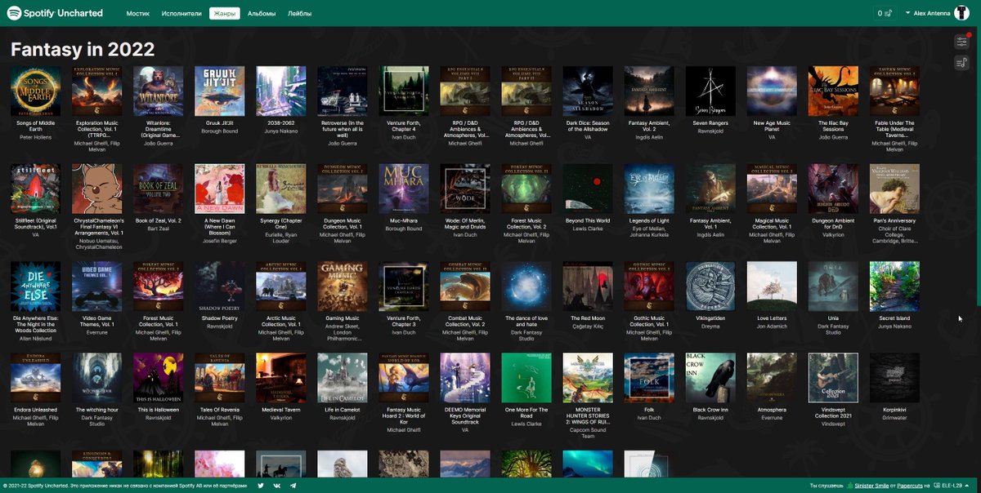Image resolution: width=981 pixels, height=493 pixels.
Task: Open artist Jon Adamich
Action: [x=772, y=326]
